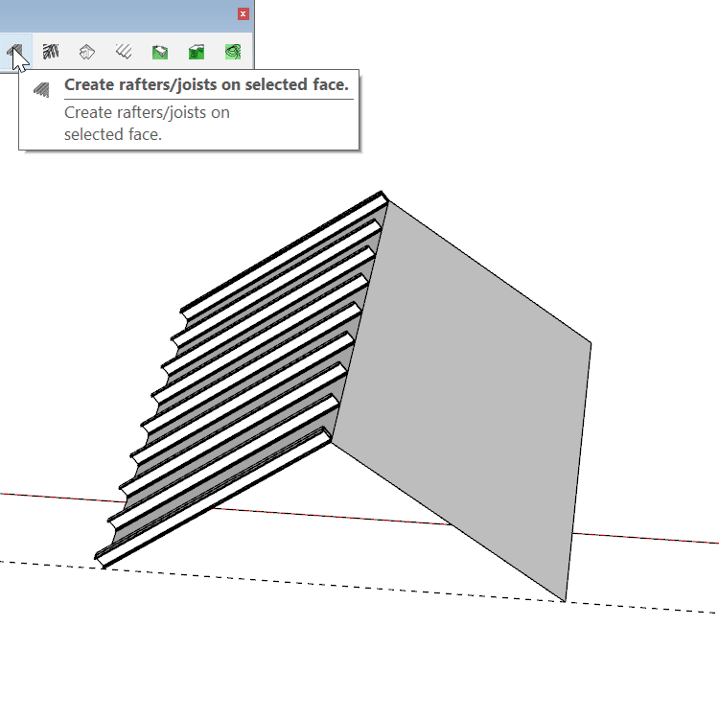Select the diagonal striped corrugated sheet icon

click(124, 52)
